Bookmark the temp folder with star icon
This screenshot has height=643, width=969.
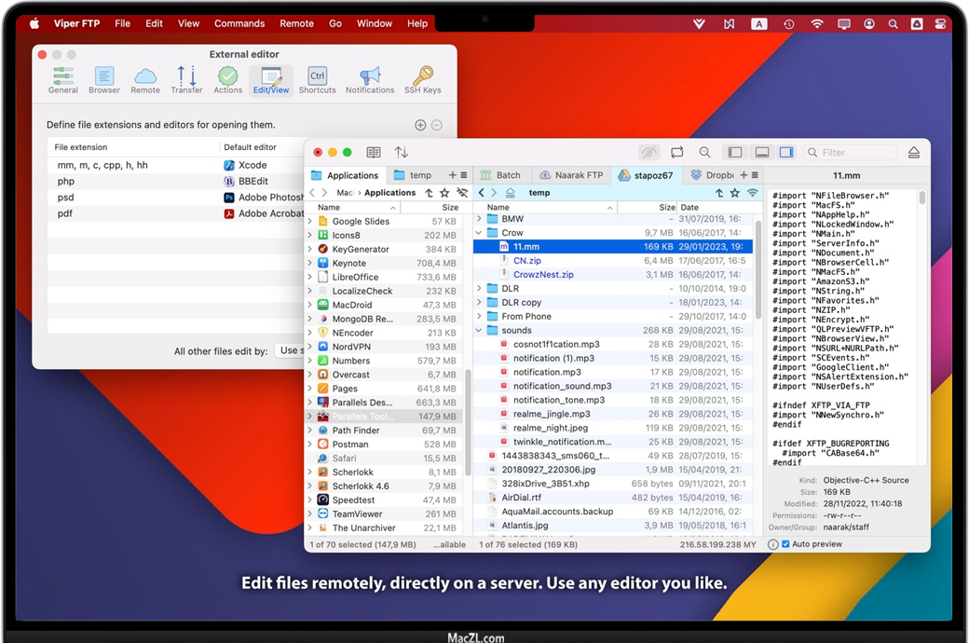coord(735,193)
